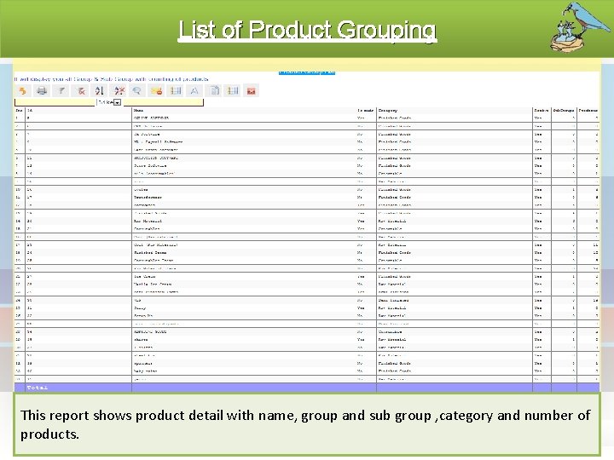Screen dimensions: 614x460
Task: Click the A-Z sort icon
Action: click(x=99, y=91)
